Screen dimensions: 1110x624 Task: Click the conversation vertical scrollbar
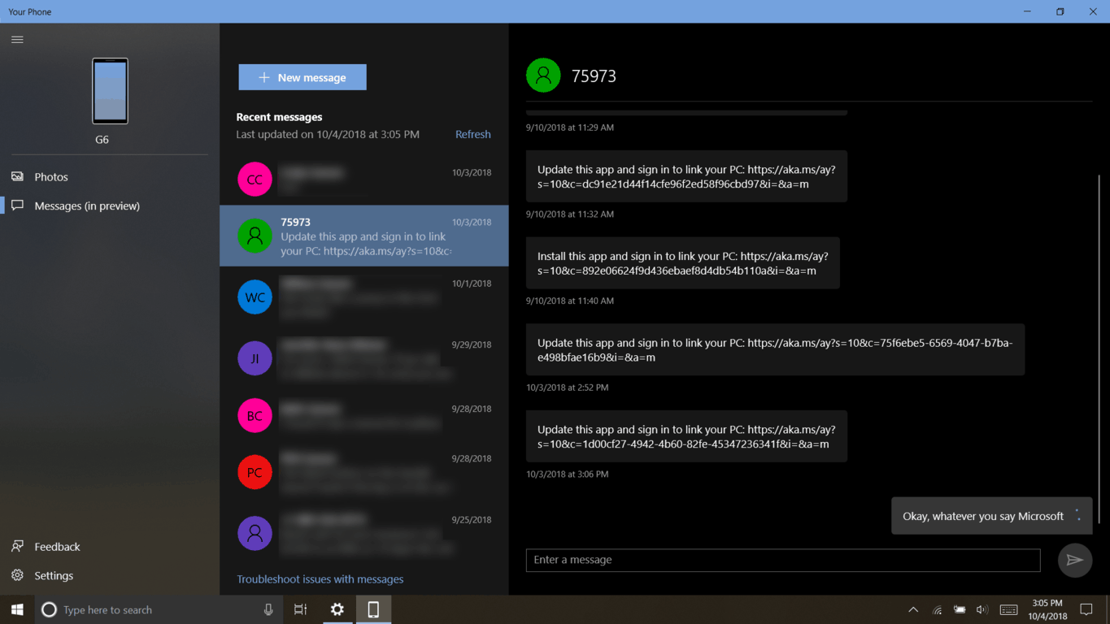click(1099, 349)
